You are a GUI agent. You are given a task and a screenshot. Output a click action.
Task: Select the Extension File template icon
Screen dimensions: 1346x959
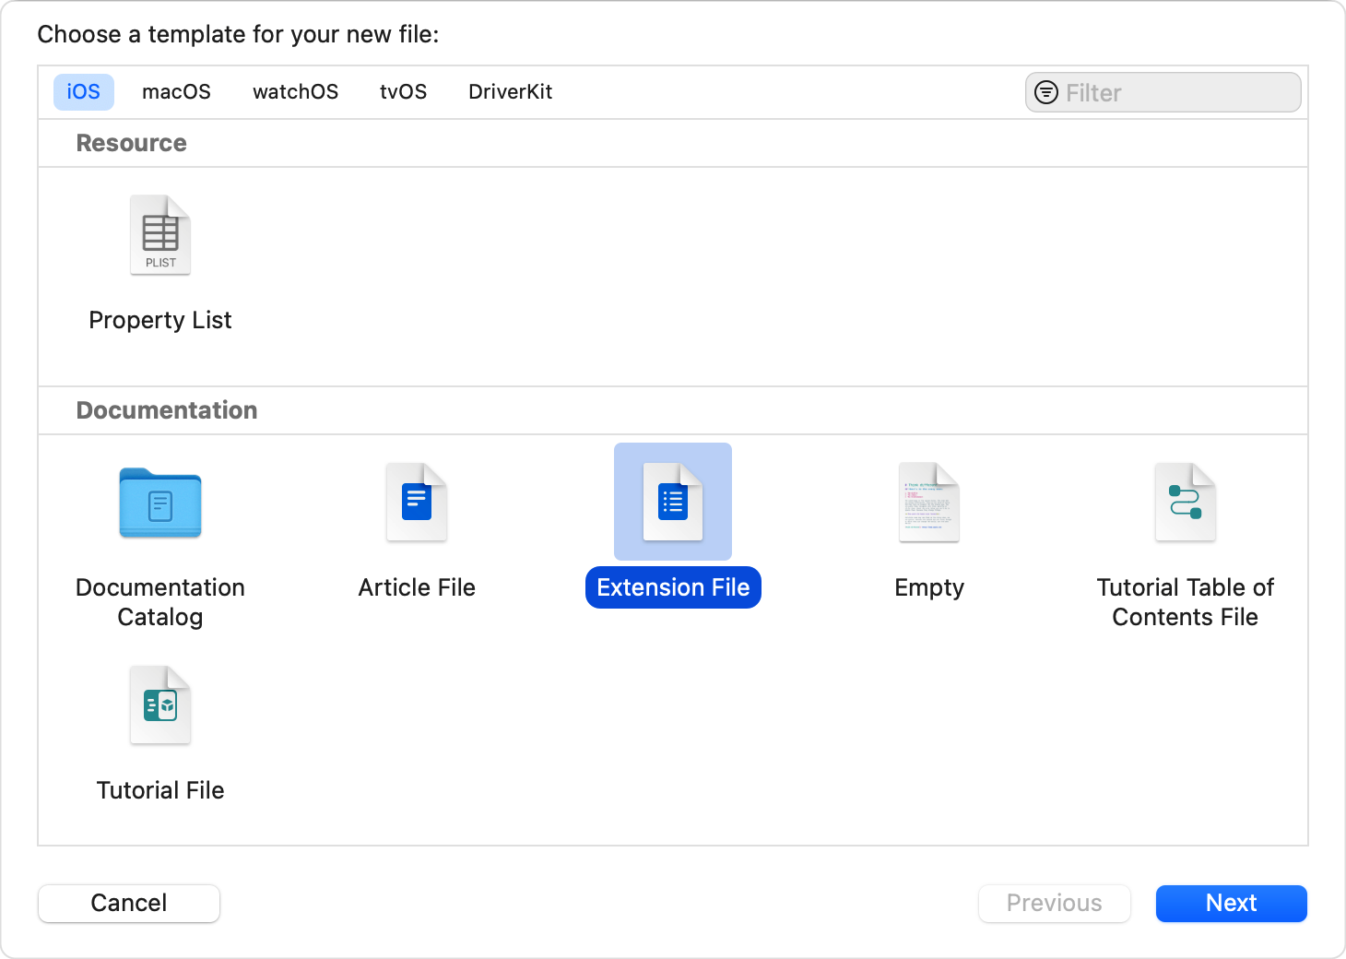[673, 503]
